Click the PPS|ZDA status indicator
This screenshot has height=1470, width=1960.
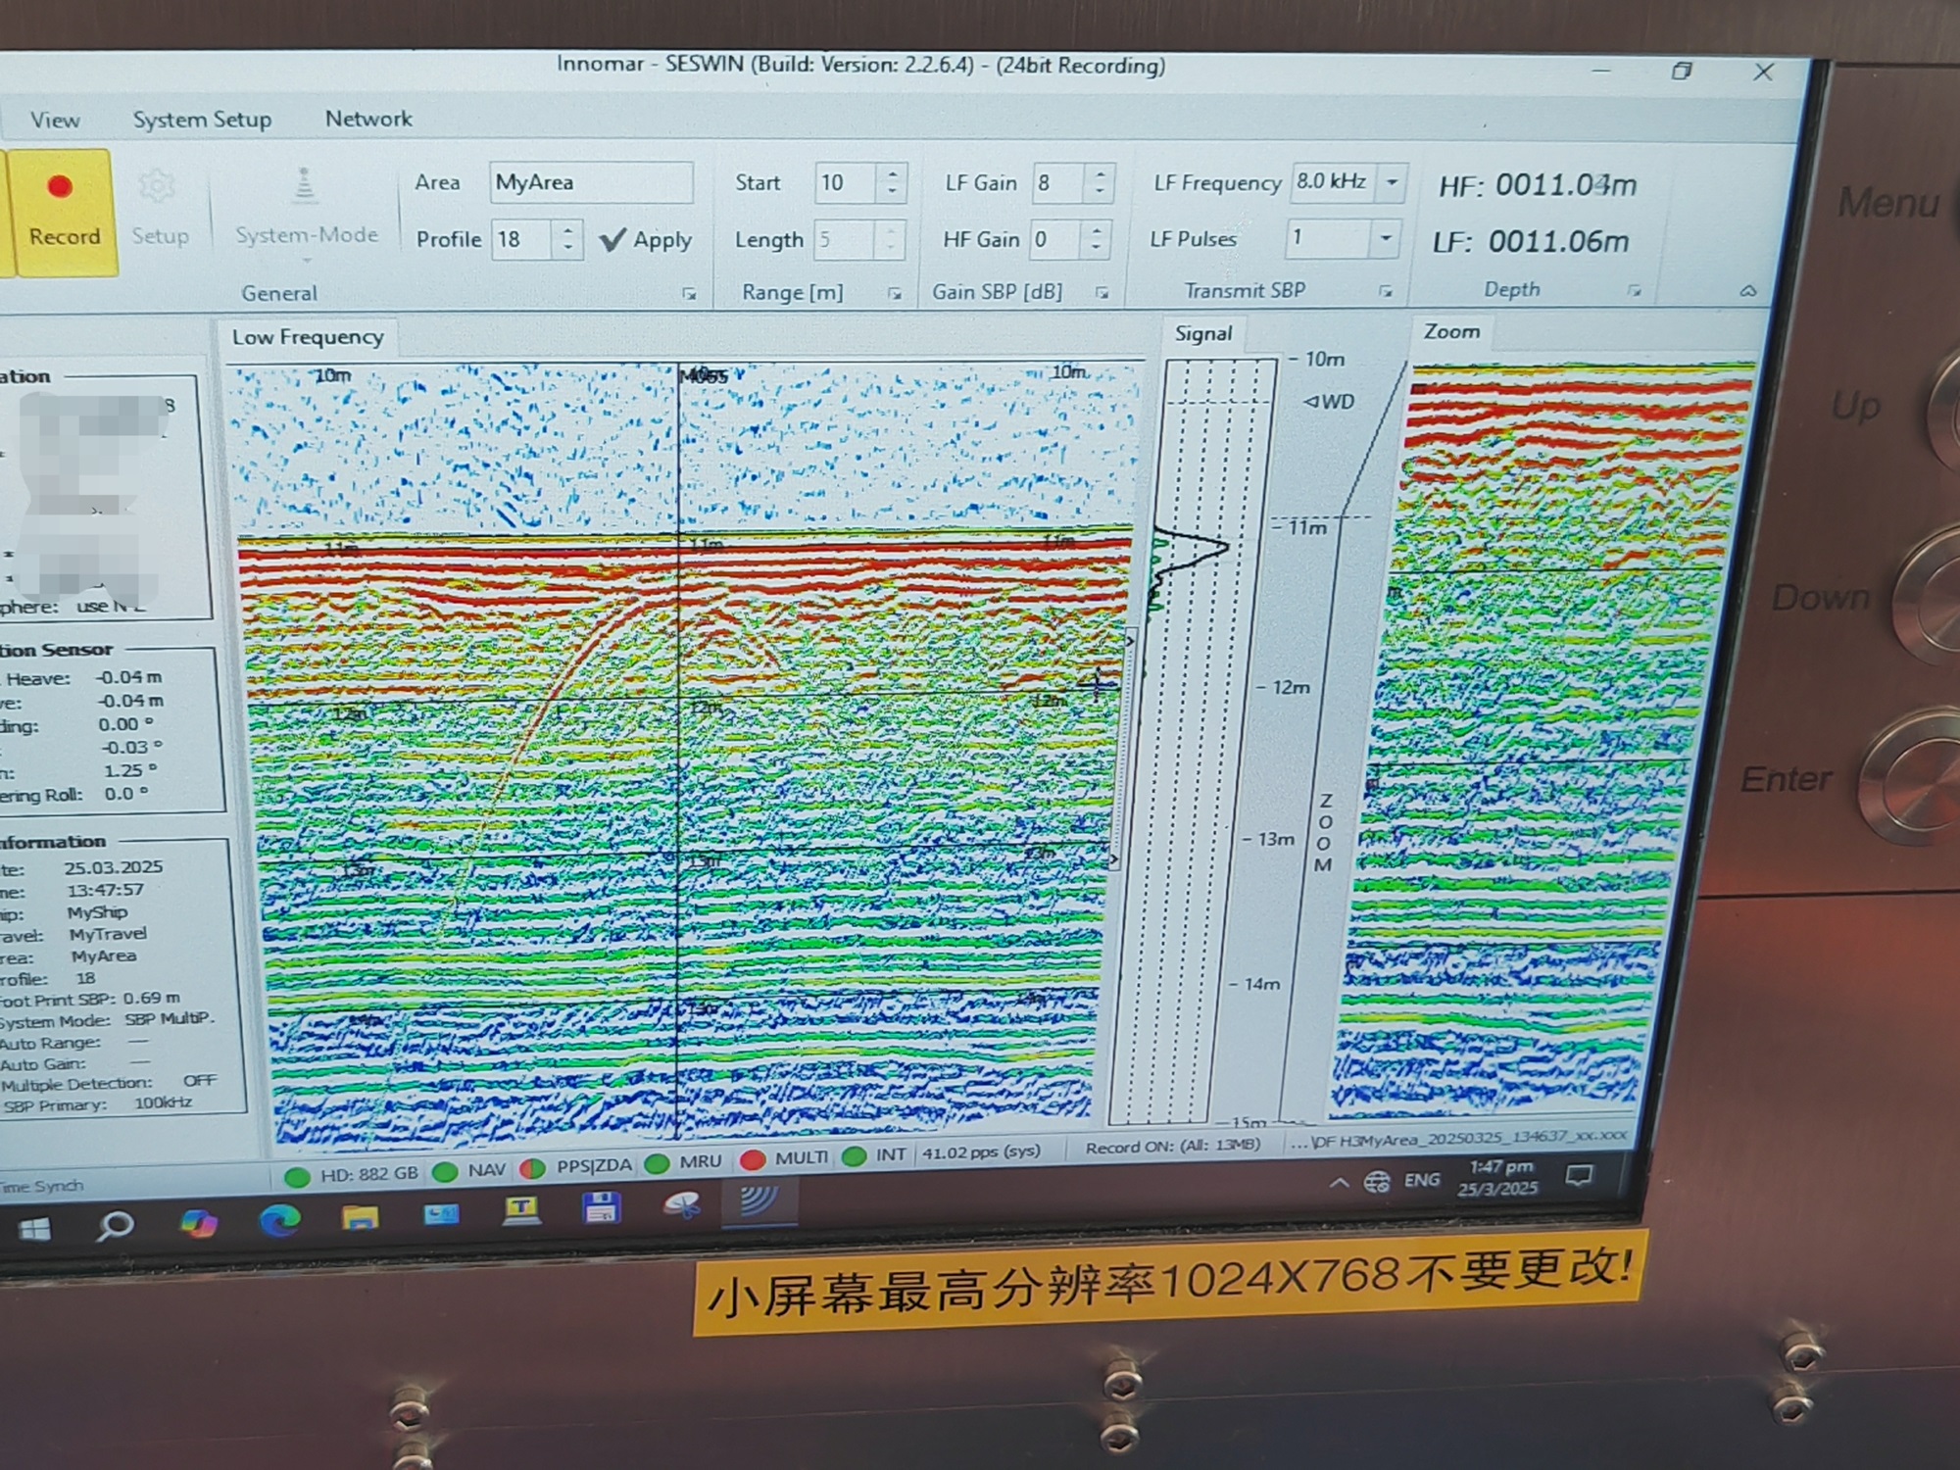[576, 1166]
